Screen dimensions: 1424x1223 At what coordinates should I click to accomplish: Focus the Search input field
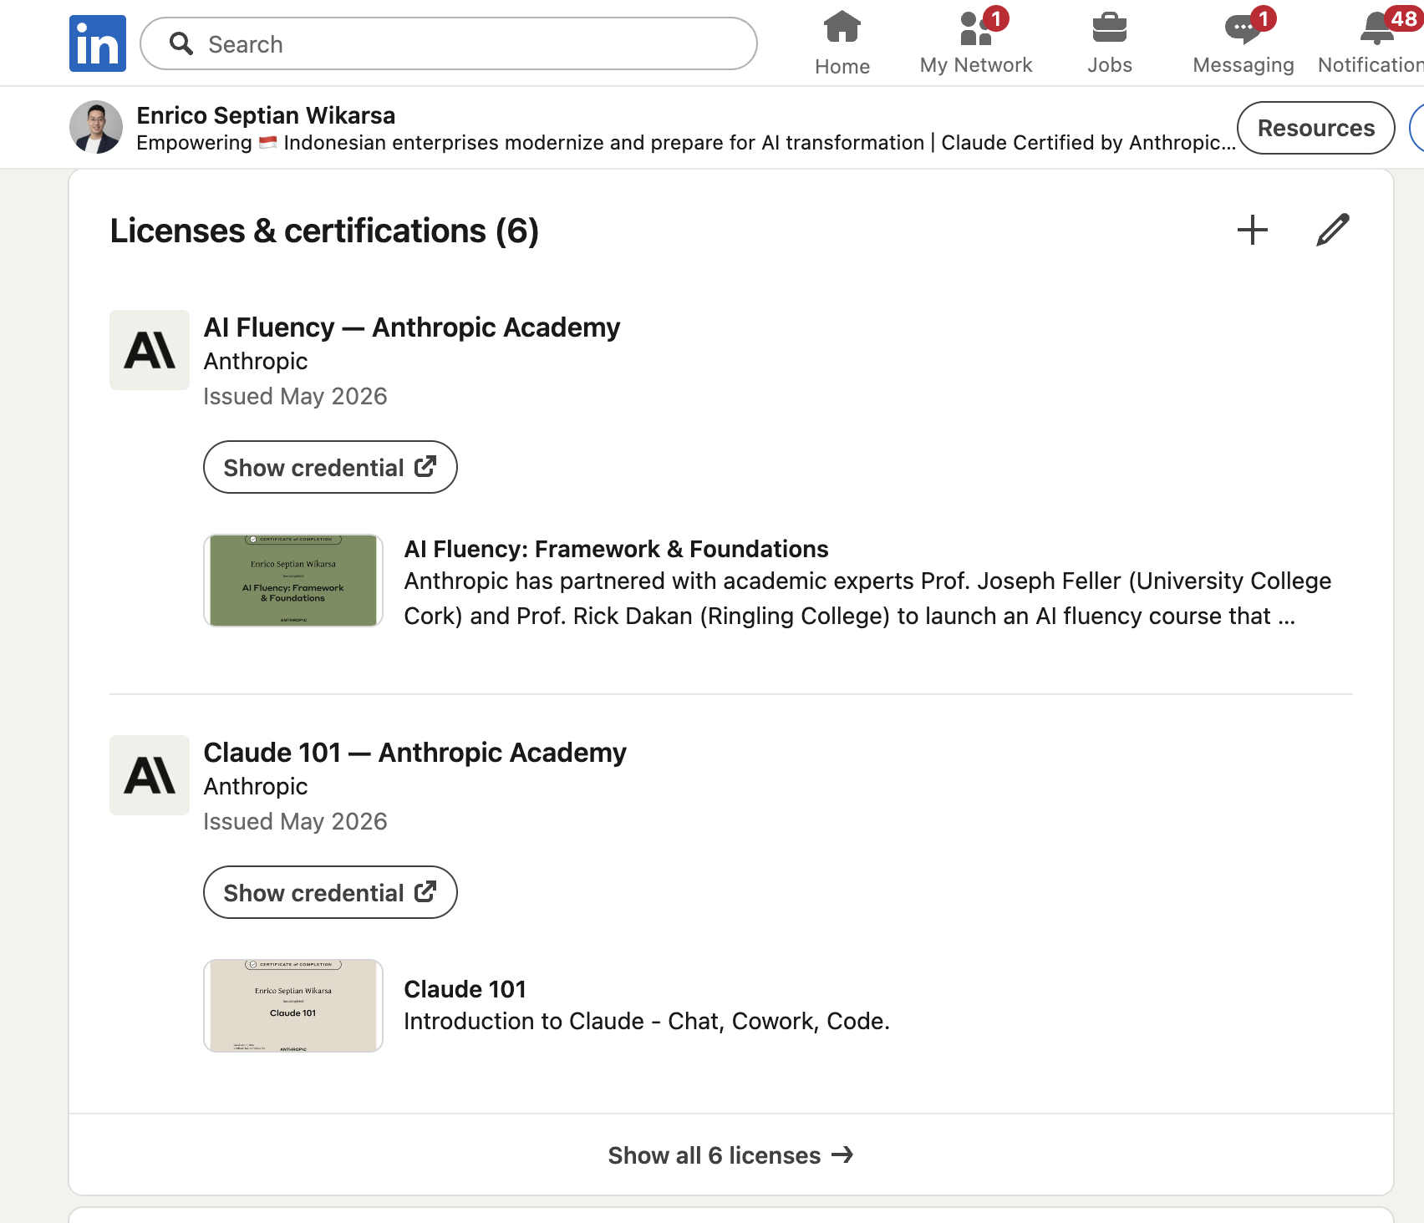[x=449, y=43]
